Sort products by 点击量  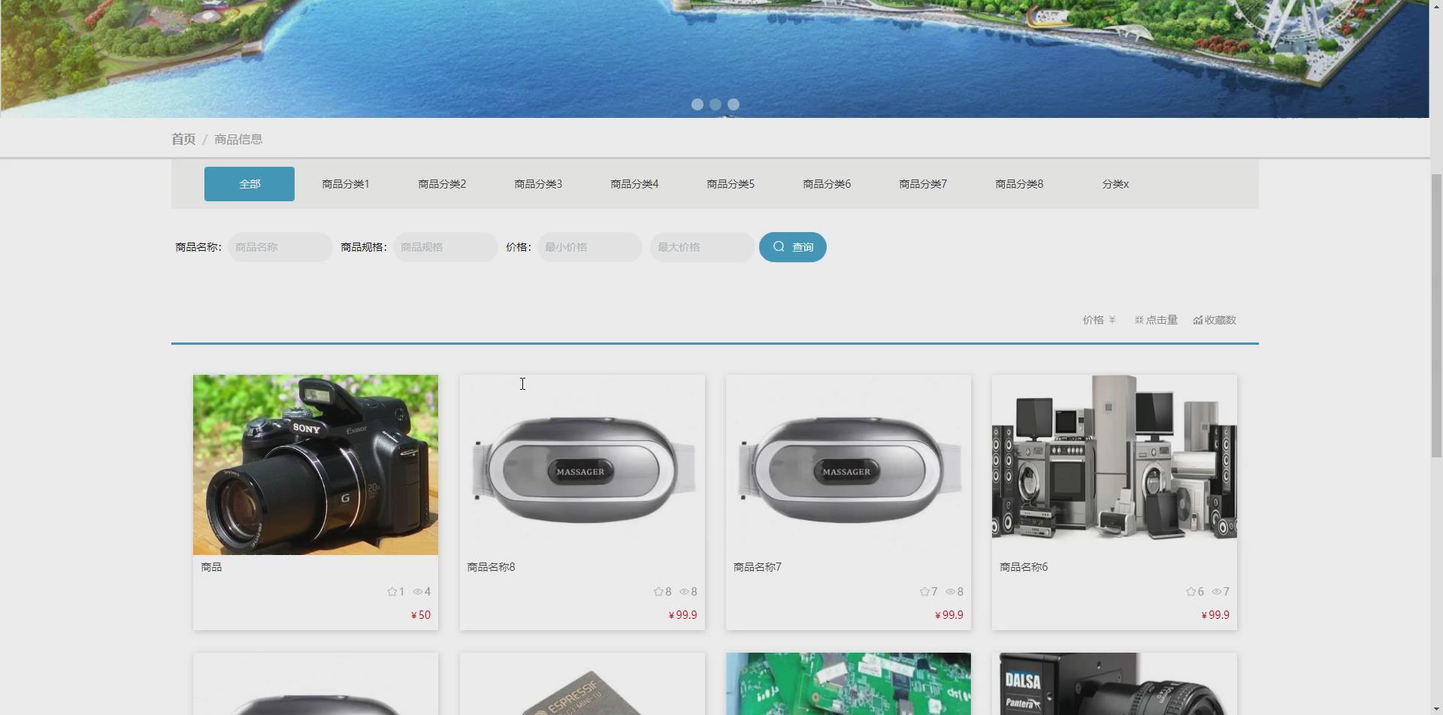tap(1156, 320)
